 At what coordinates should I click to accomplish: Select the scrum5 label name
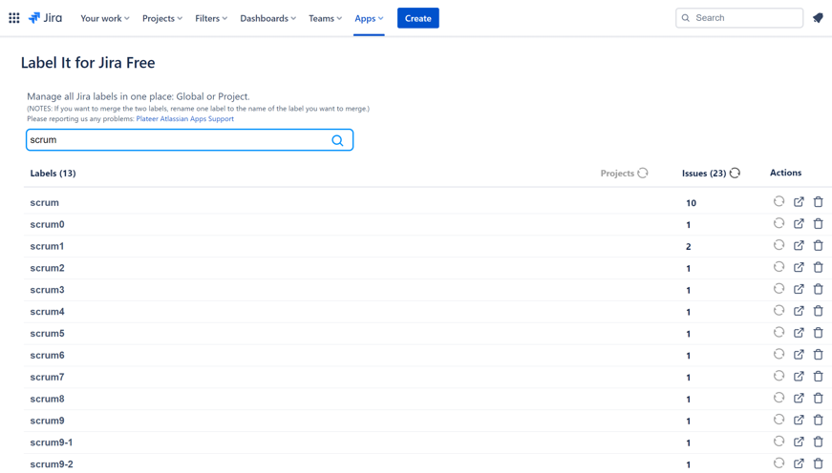pos(47,333)
